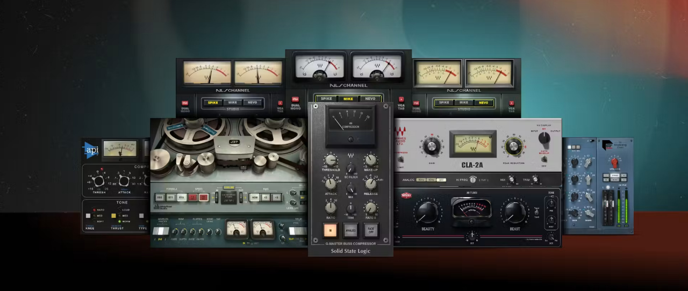Click the API ATTACK knob
This screenshot has width=688, height=291.
coord(124,181)
